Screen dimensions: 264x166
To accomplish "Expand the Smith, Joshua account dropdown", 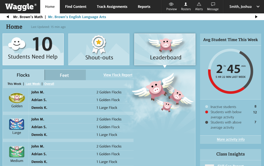I will tap(258, 7).
